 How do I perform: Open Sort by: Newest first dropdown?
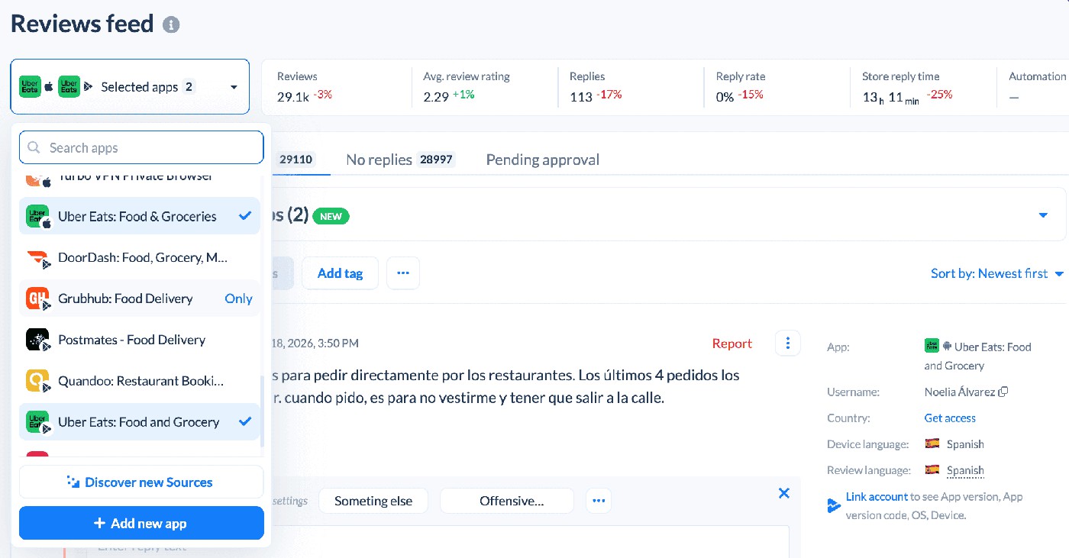pyautogui.click(x=996, y=273)
